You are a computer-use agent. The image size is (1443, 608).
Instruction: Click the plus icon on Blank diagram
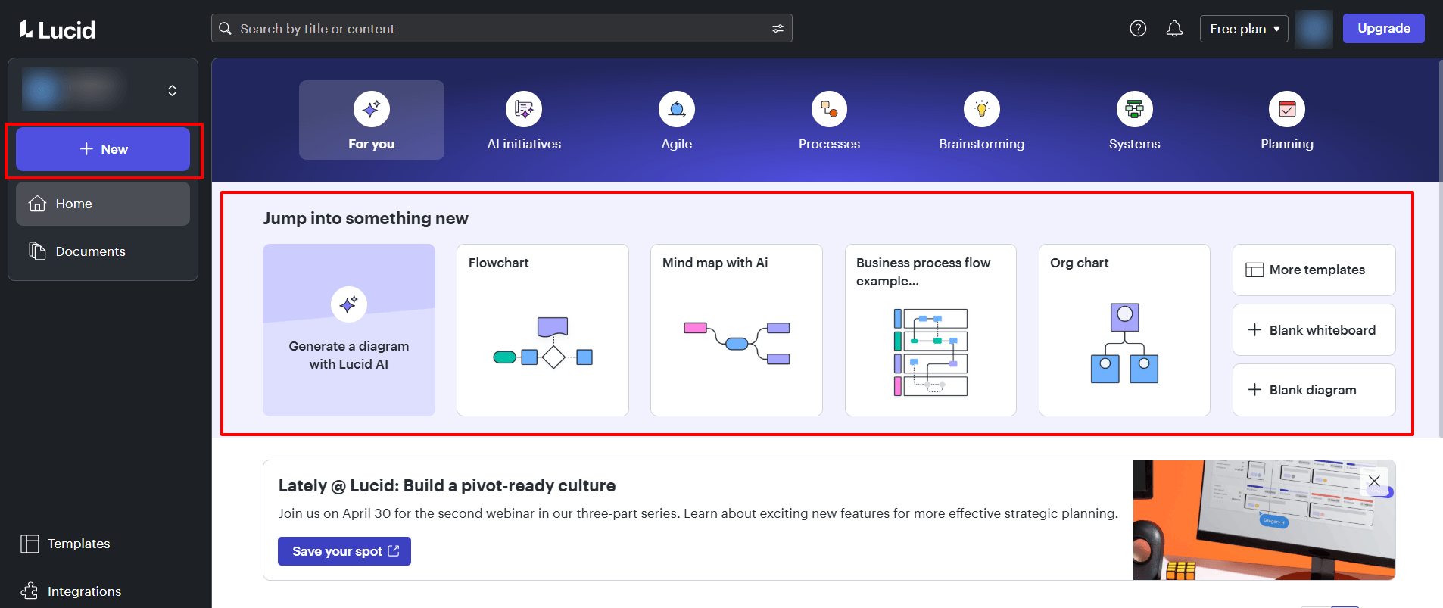1254,390
